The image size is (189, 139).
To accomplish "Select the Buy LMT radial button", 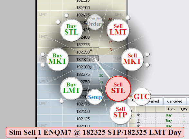I will (x=71, y=88).
